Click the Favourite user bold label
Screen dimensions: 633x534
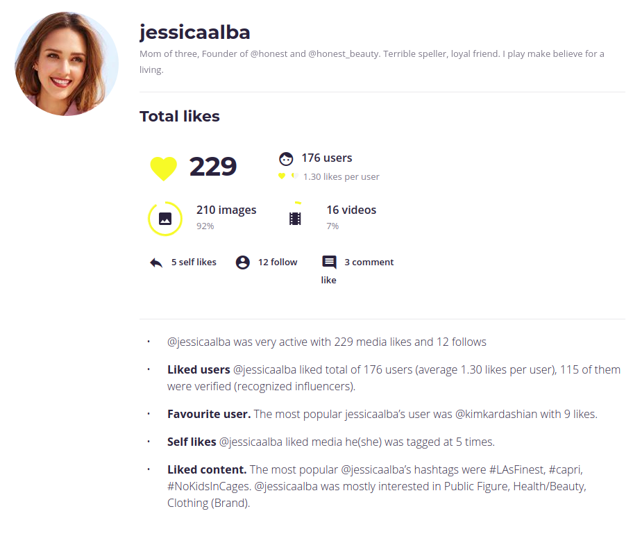click(208, 414)
